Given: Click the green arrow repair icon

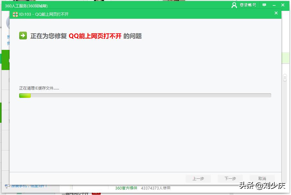Looking at the screenshot, I should click(22, 36).
